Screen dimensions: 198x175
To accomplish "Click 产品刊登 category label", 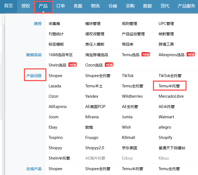I will point(34,76).
